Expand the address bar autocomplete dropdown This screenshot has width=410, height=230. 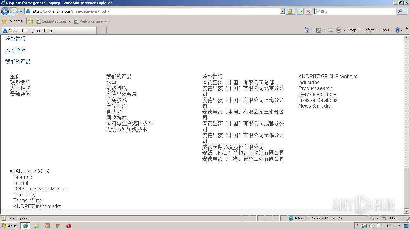(x=282, y=11)
